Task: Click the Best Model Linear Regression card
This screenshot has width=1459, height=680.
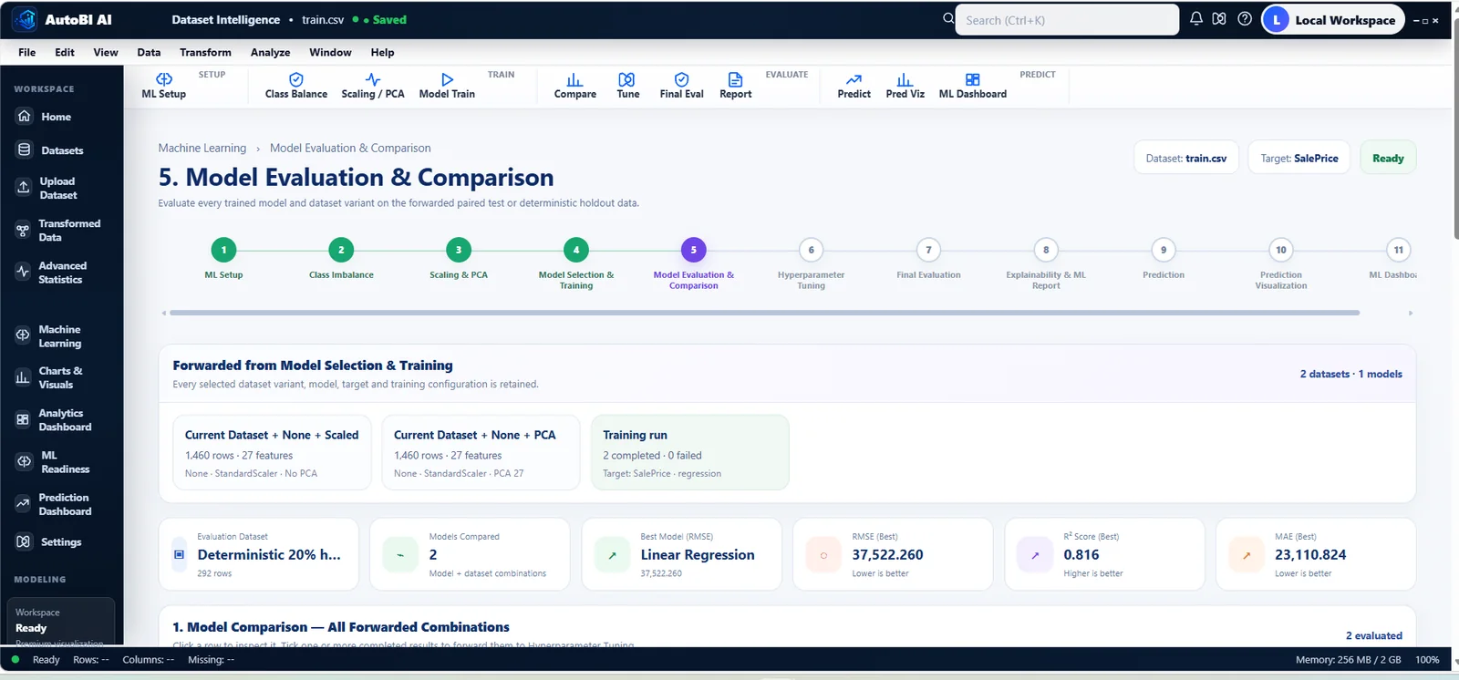Action: click(681, 554)
